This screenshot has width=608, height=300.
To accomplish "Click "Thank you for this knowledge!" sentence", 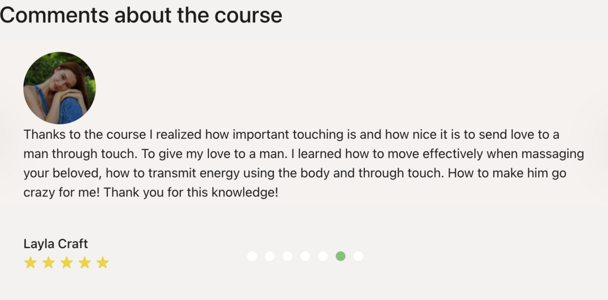I will click(191, 192).
